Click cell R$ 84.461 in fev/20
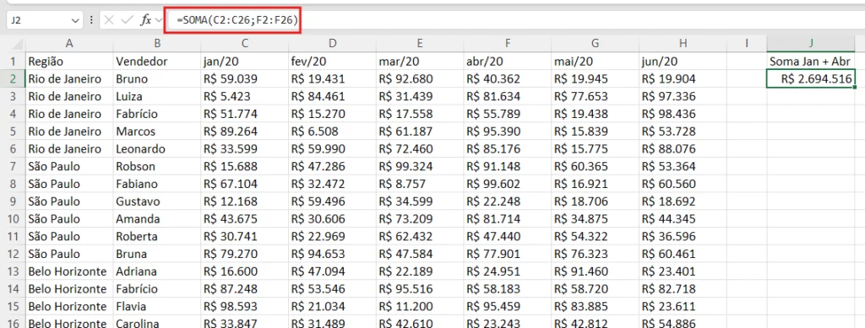The height and width of the screenshot is (328, 865). coord(332,96)
